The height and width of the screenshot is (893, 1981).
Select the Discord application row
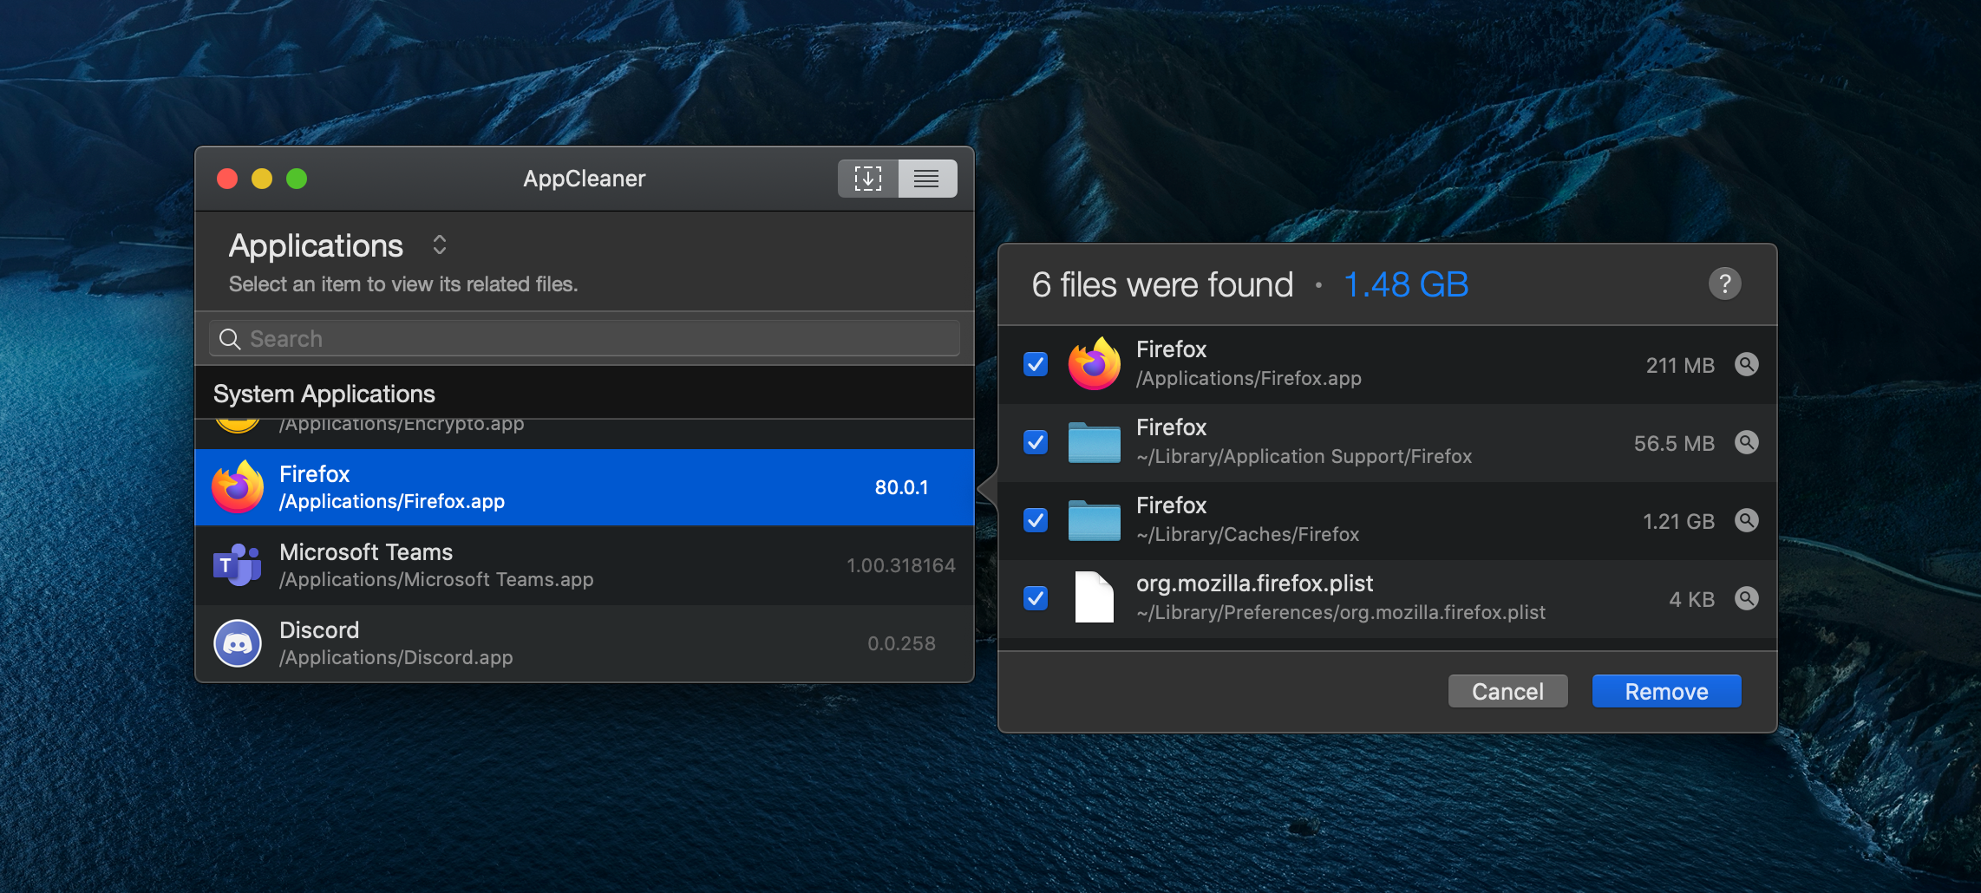click(585, 643)
